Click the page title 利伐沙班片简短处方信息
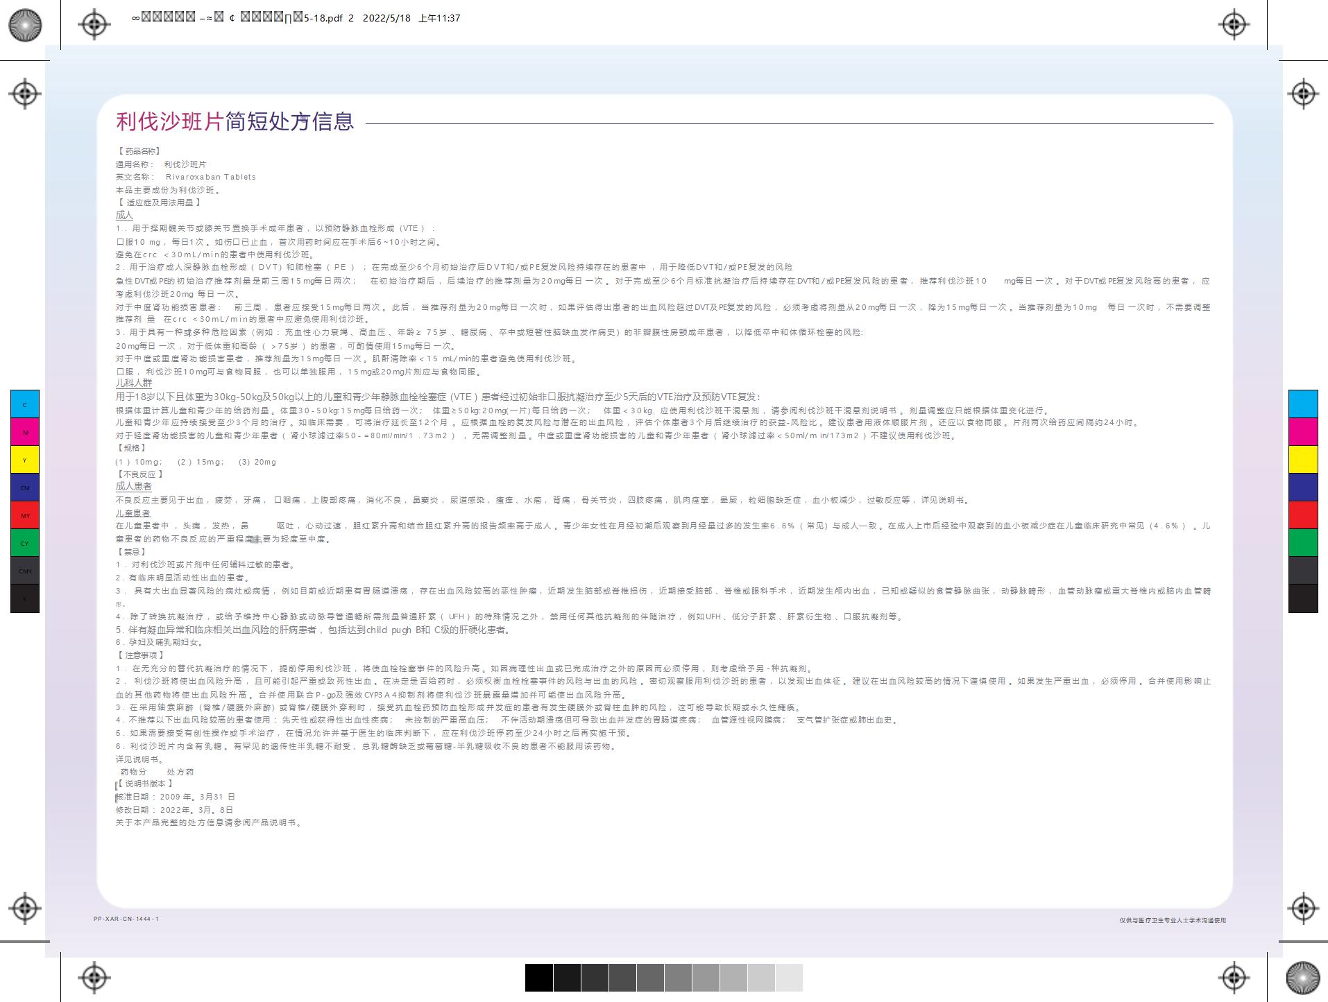This screenshot has width=1328, height=1002. (x=235, y=121)
